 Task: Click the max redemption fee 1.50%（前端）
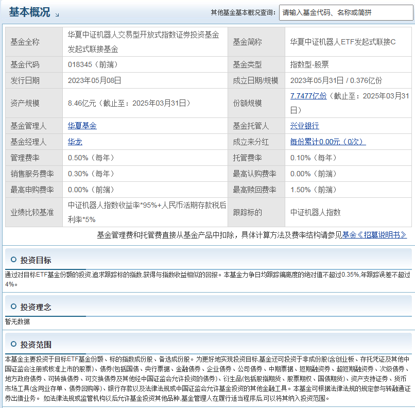click(x=314, y=190)
